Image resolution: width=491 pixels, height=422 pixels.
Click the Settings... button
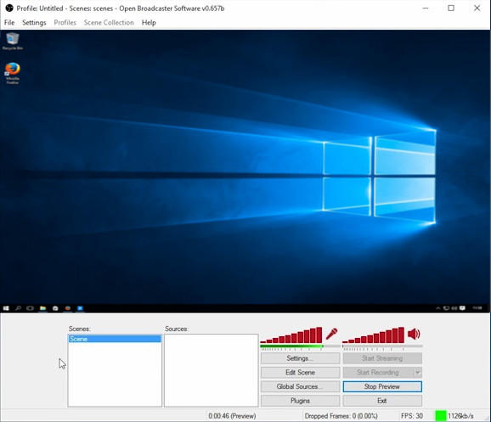click(x=300, y=358)
